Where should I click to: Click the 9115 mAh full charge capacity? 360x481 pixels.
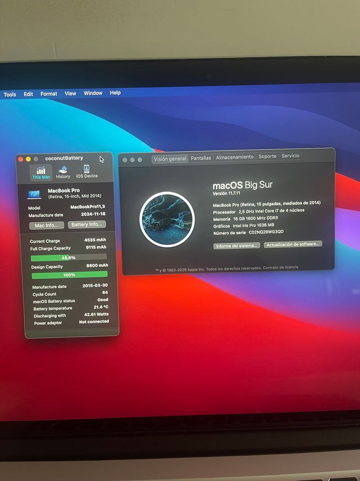(x=96, y=247)
